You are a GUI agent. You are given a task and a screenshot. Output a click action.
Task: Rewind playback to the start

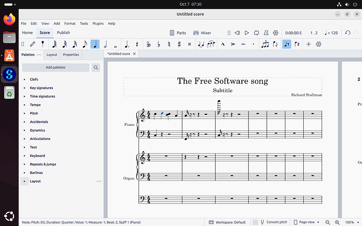[x=237, y=33]
